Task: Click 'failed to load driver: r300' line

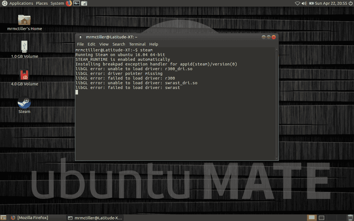Action: (x=125, y=78)
